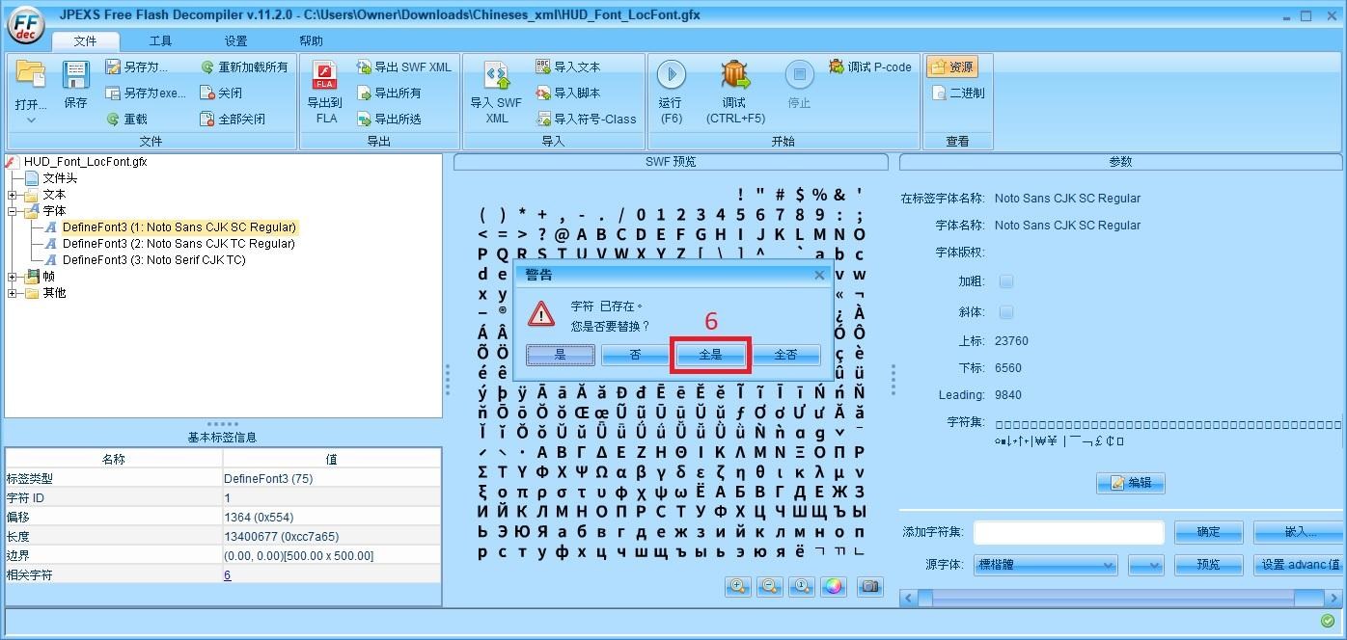The width and height of the screenshot is (1347, 640).
Task: Open related character link 6
Action: 228,575
